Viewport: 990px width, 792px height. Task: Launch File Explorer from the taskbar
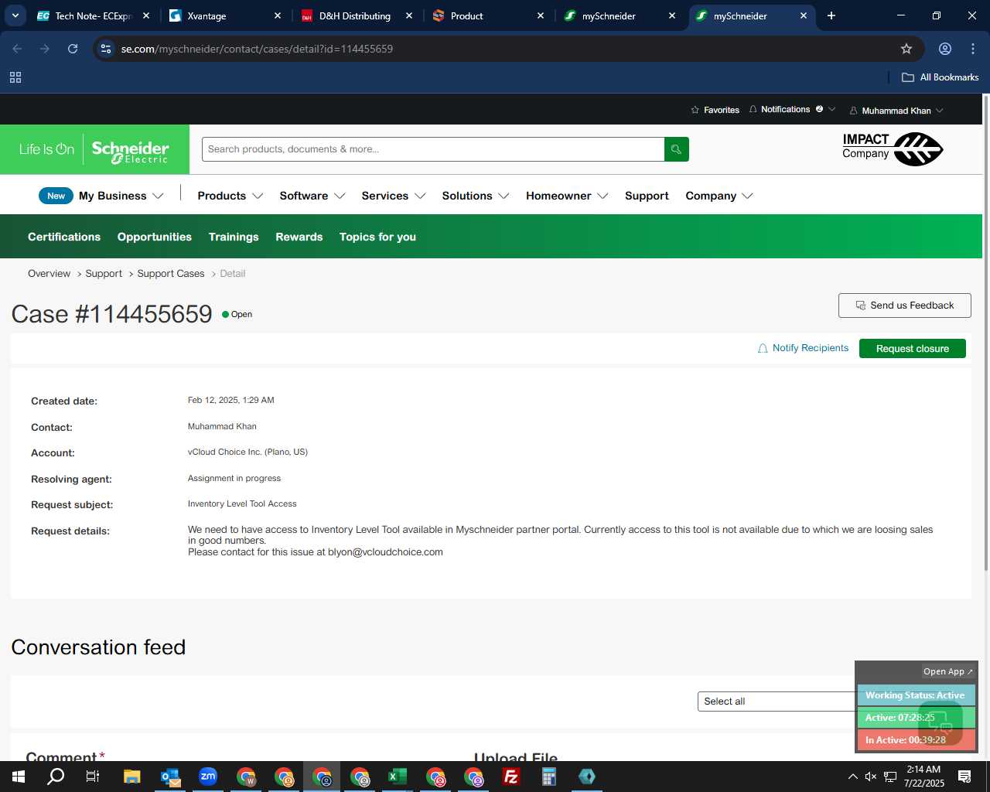[x=131, y=777]
